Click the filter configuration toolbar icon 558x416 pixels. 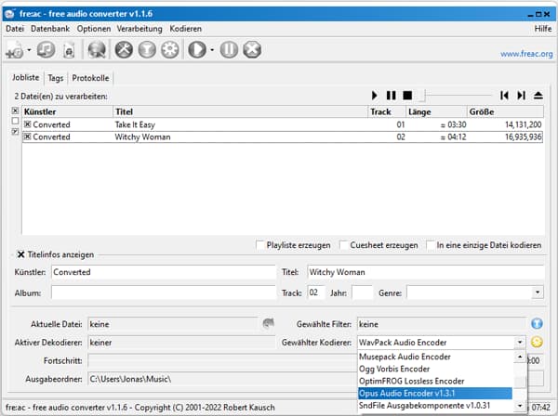(x=147, y=49)
